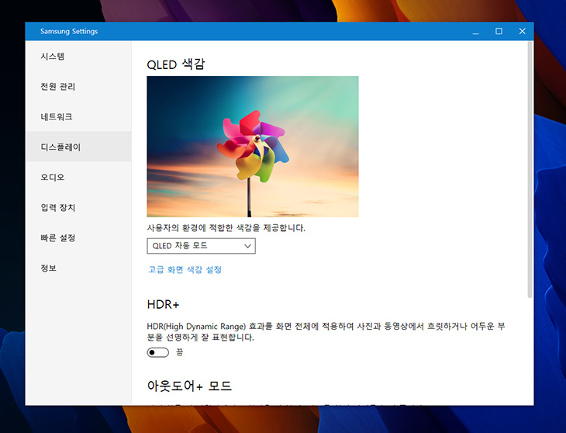Screen dimensions: 566x433
Task: Click the Samsung Settings title text
Action: [x=69, y=31]
